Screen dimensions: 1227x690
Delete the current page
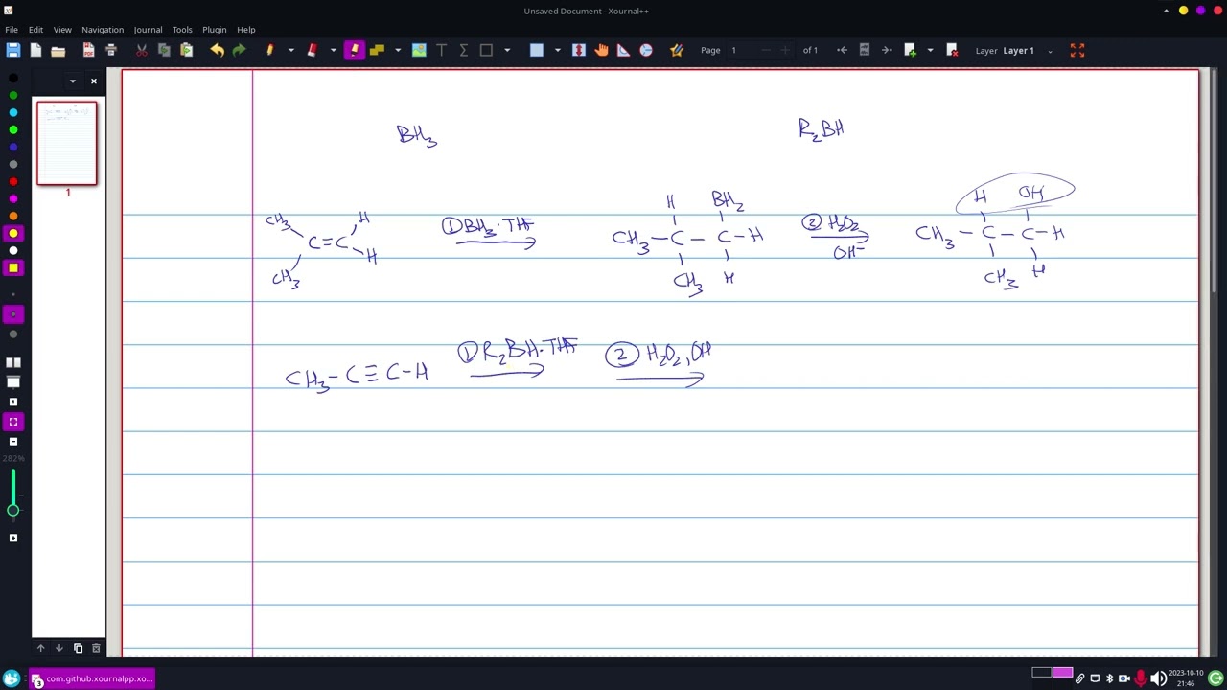[952, 50]
